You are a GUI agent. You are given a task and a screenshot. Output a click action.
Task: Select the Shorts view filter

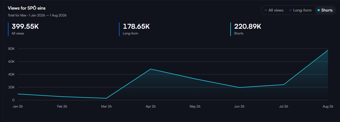325,10
